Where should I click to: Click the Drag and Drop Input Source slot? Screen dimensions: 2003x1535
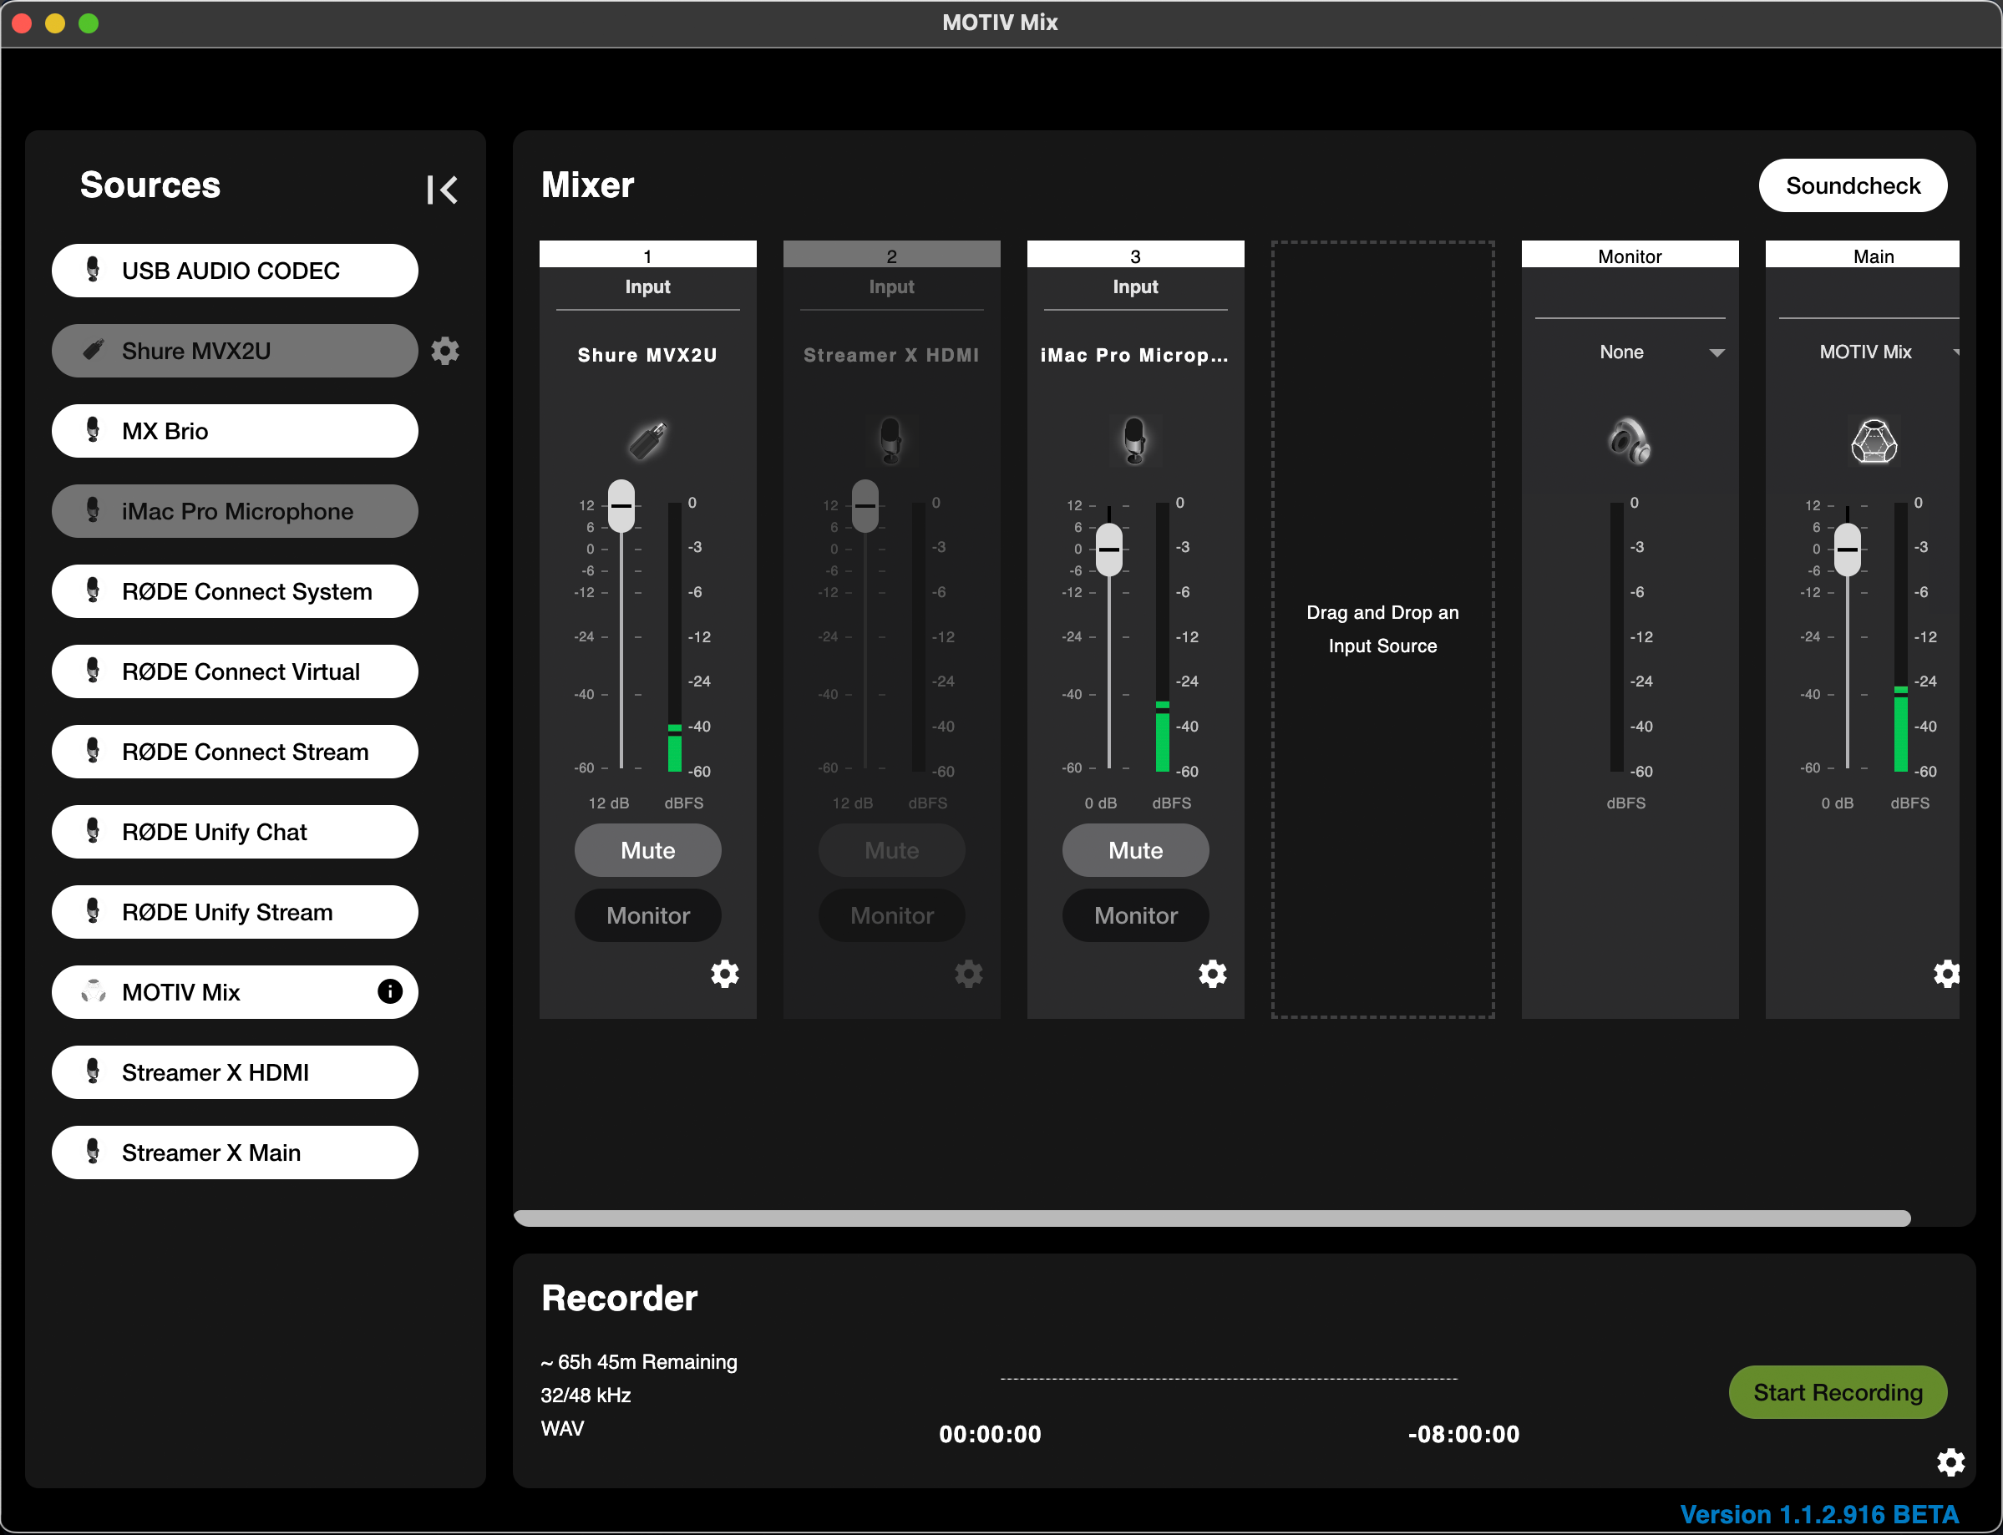(1382, 629)
